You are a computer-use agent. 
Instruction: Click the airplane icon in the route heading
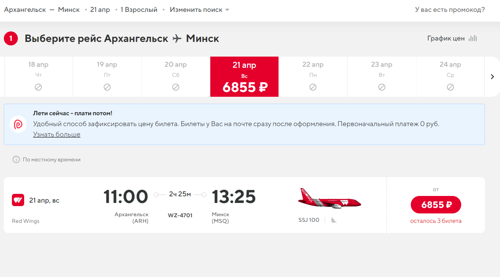pos(177,38)
